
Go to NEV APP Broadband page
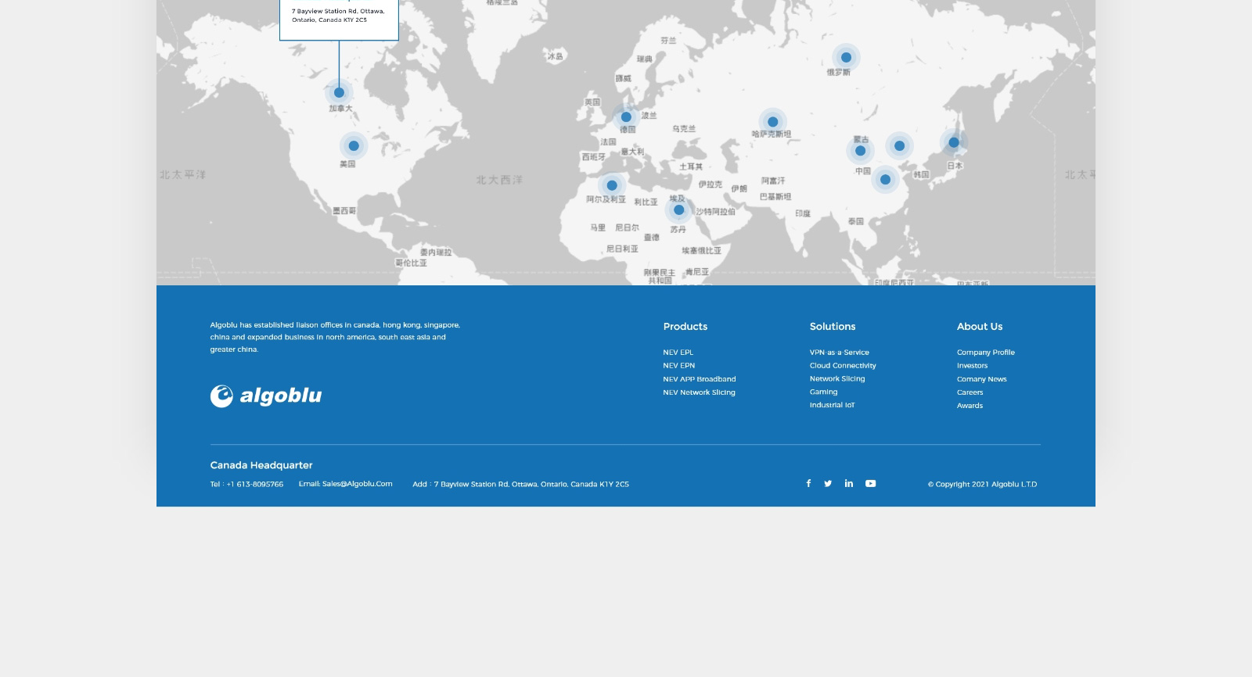pyautogui.click(x=699, y=379)
